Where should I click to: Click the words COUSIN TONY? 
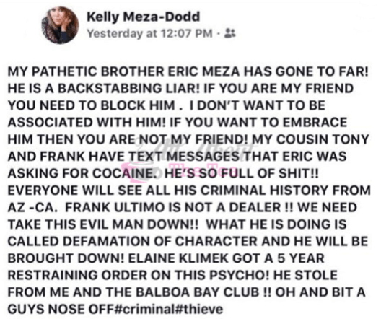point(323,140)
